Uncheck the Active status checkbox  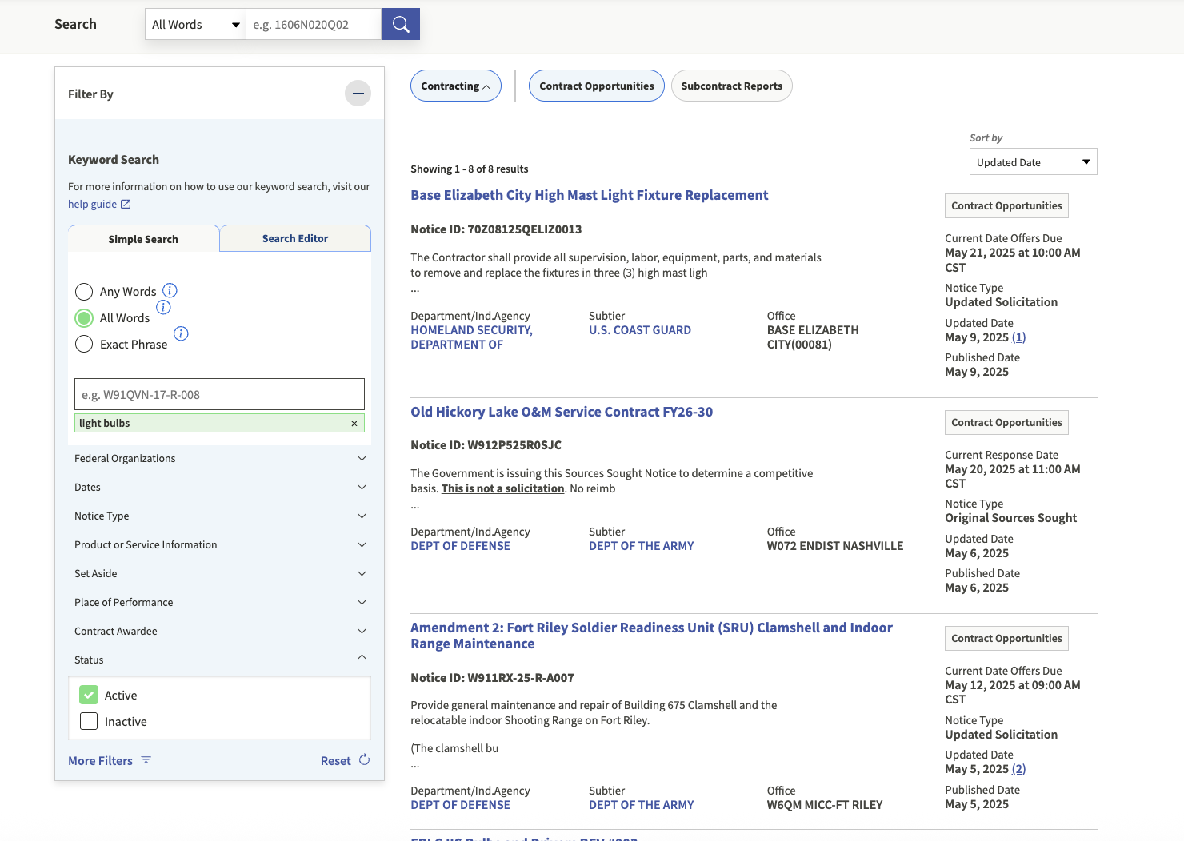pos(89,695)
